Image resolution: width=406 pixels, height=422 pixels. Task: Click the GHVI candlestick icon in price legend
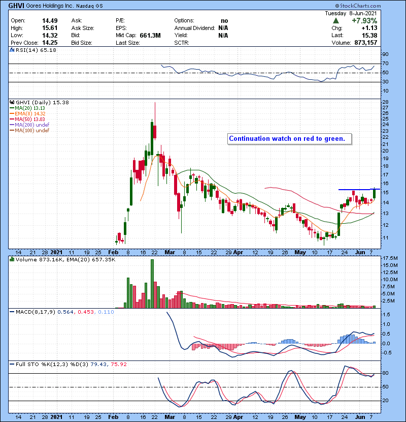tap(12, 103)
